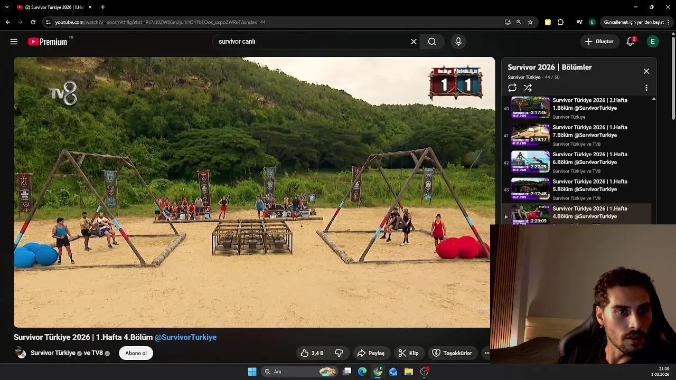Select 'Survivor Türkiye 2026 | 1.Hafta 6.Bölüm' title
This screenshot has width=676, height=380.
[x=590, y=158]
